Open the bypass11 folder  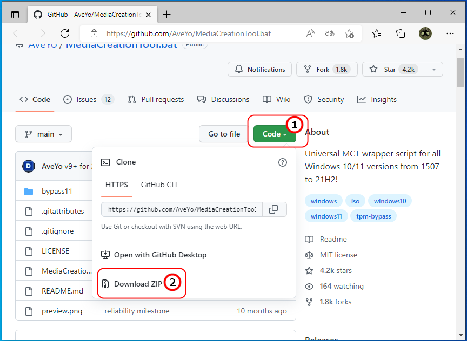(x=57, y=191)
